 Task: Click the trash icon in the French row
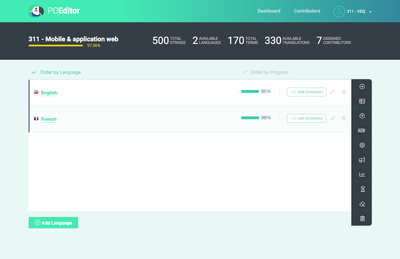pos(344,118)
